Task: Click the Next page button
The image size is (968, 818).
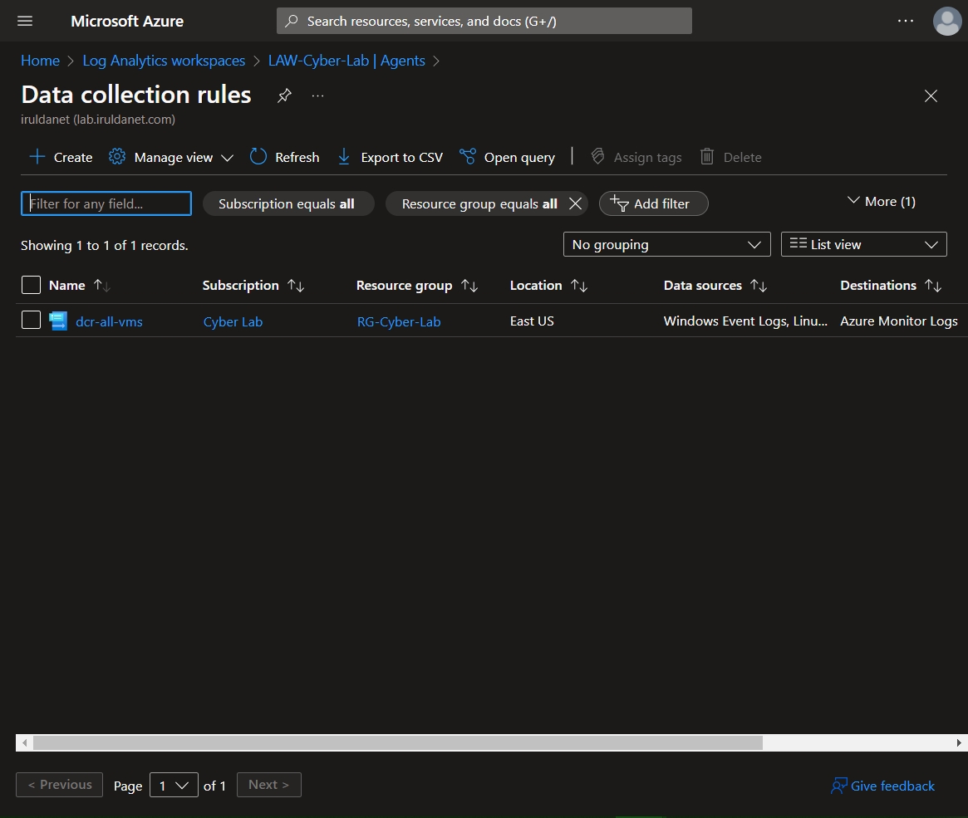Action: [268, 785]
